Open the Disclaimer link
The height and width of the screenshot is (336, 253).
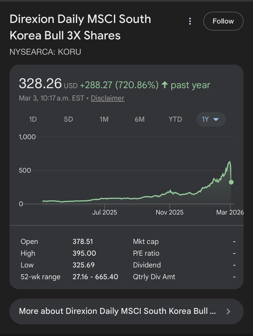108,98
